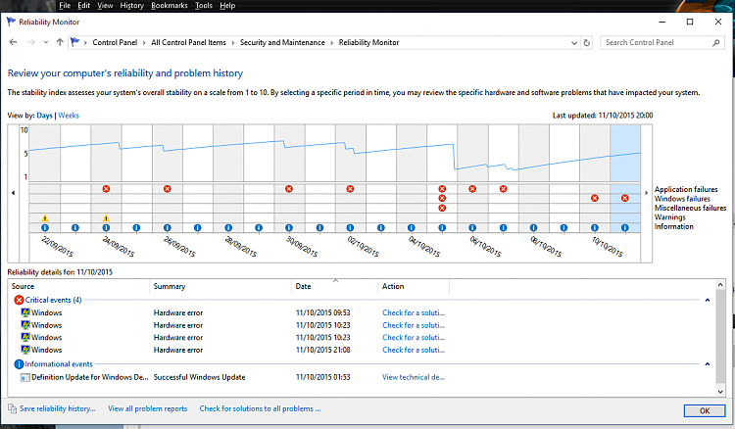Screen dimensions: 735x429
Task: Open the recent locations dropdown arrow
Action: [x=45, y=42]
